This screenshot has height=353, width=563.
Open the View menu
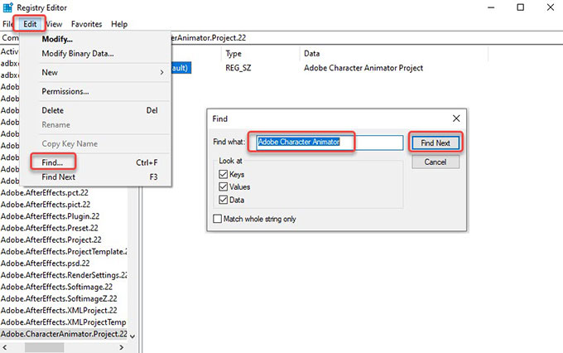tap(54, 24)
